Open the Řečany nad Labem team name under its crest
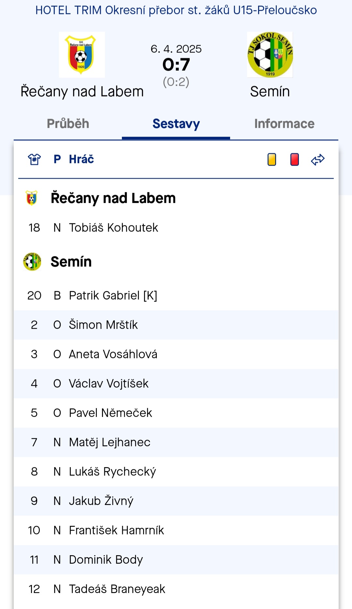 click(x=82, y=91)
